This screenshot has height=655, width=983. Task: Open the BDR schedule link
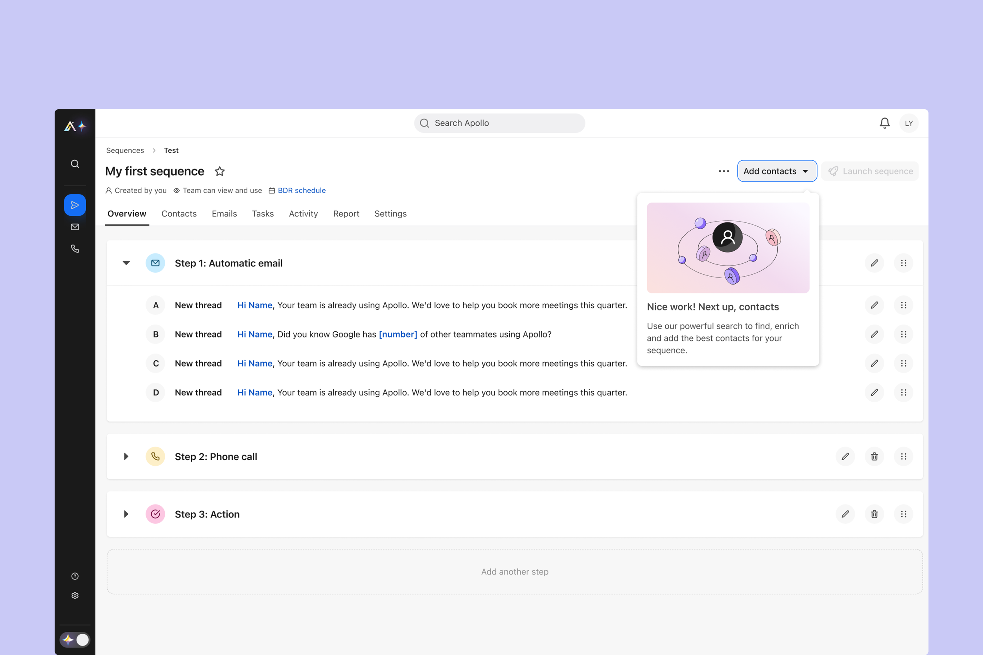coord(301,191)
